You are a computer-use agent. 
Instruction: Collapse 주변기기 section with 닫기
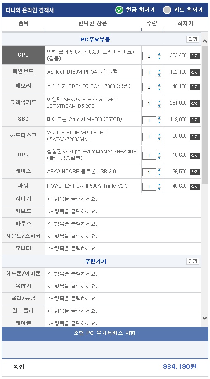click(x=193, y=261)
